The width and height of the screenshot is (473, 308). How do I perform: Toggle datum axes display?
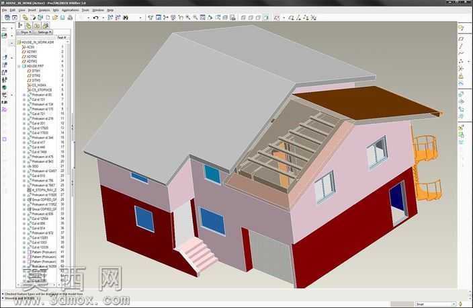(298, 17)
